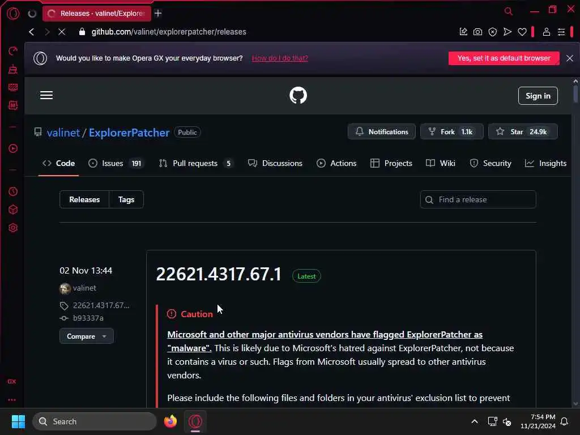Open the 22621.4317.67... tag link
The width and height of the screenshot is (580, 435).
click(x=101, y=305)
